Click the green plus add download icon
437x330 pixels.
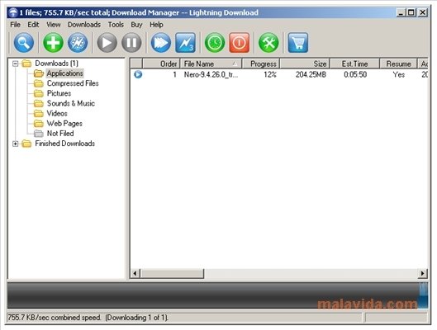pyautogui.click(x=53, y=43)
